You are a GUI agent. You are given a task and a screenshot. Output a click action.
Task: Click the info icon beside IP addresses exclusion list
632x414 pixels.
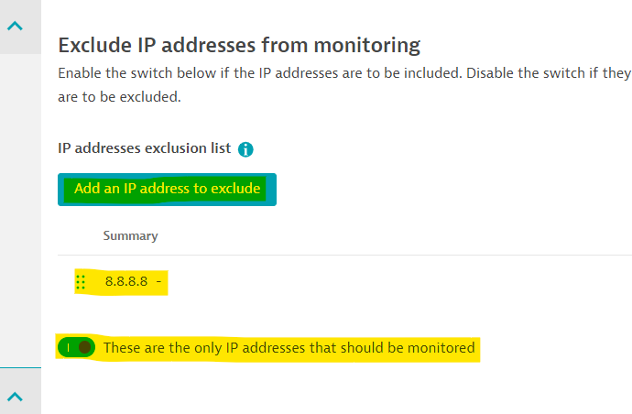[245, 149]
